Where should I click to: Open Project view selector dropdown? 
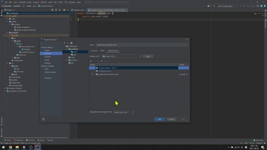[10, 10]
